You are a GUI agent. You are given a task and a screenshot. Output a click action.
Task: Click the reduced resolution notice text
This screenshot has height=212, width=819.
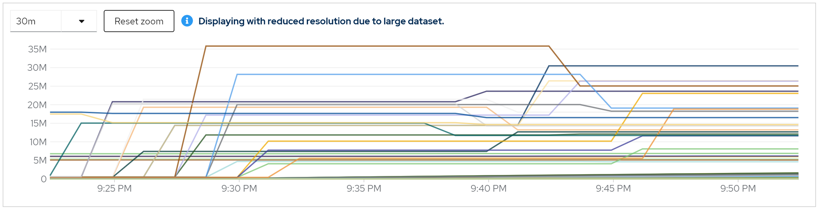(x=321, y=21)
